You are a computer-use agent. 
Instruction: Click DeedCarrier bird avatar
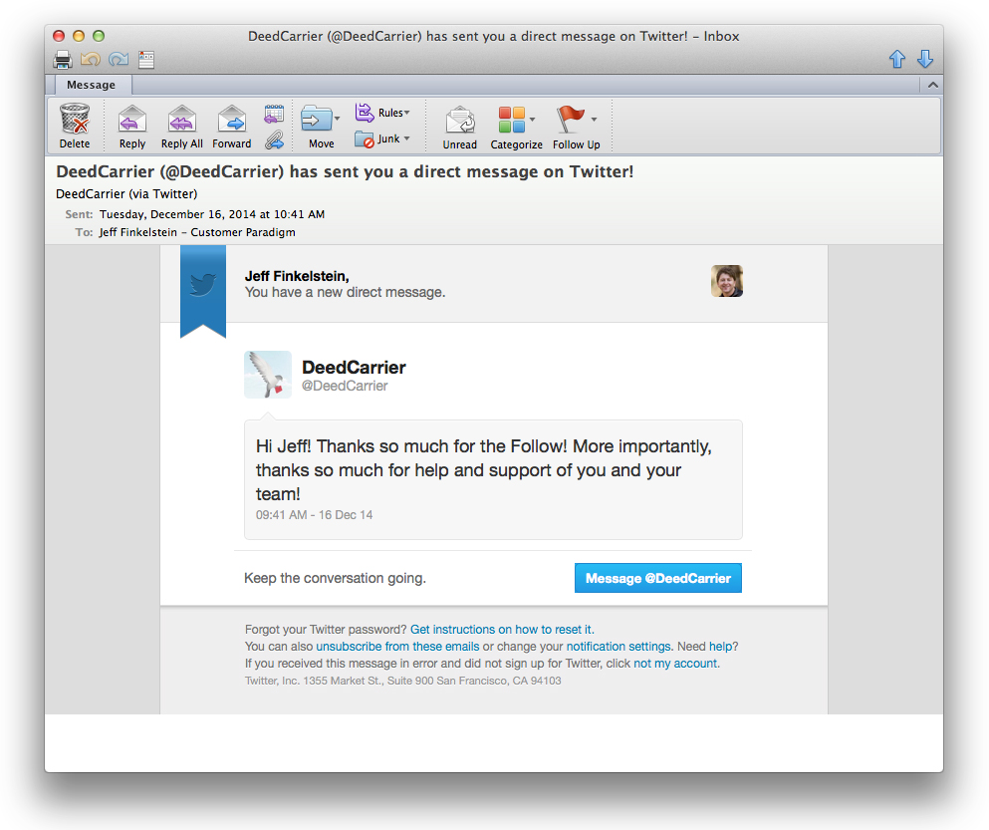tap(268, 375)
